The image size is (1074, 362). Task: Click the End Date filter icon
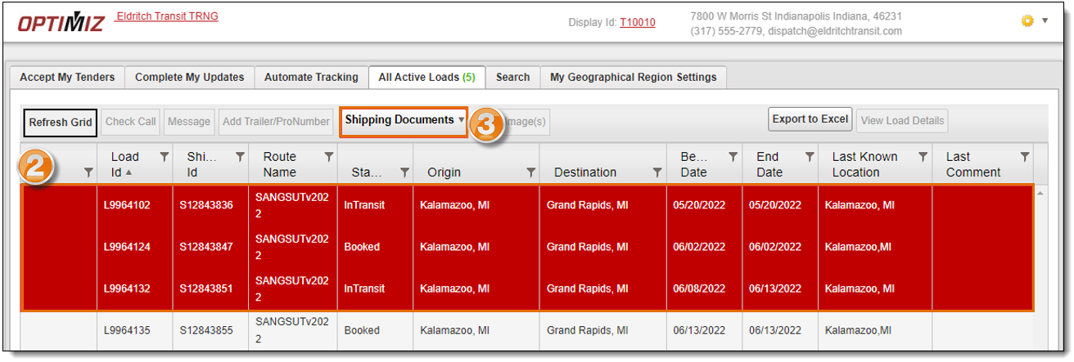[x=809, y=157]
